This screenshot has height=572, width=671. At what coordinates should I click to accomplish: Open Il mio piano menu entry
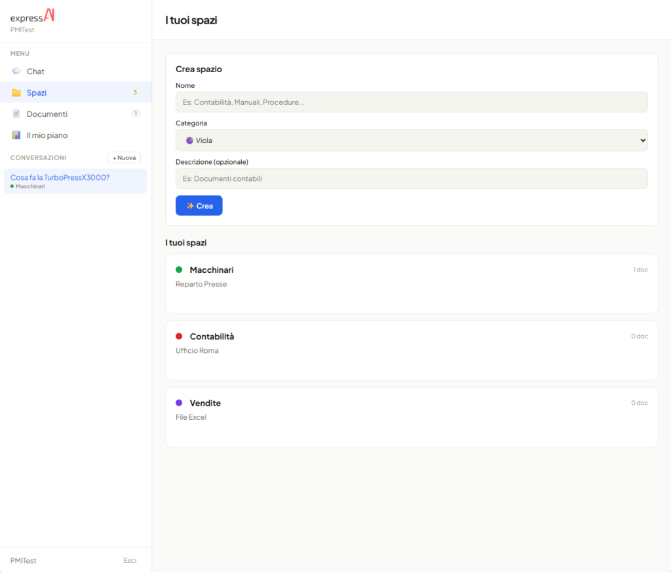click(x=47, y=135)
